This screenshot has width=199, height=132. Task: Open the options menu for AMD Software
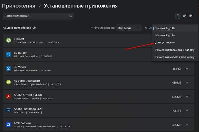click(x=187, y=124)
